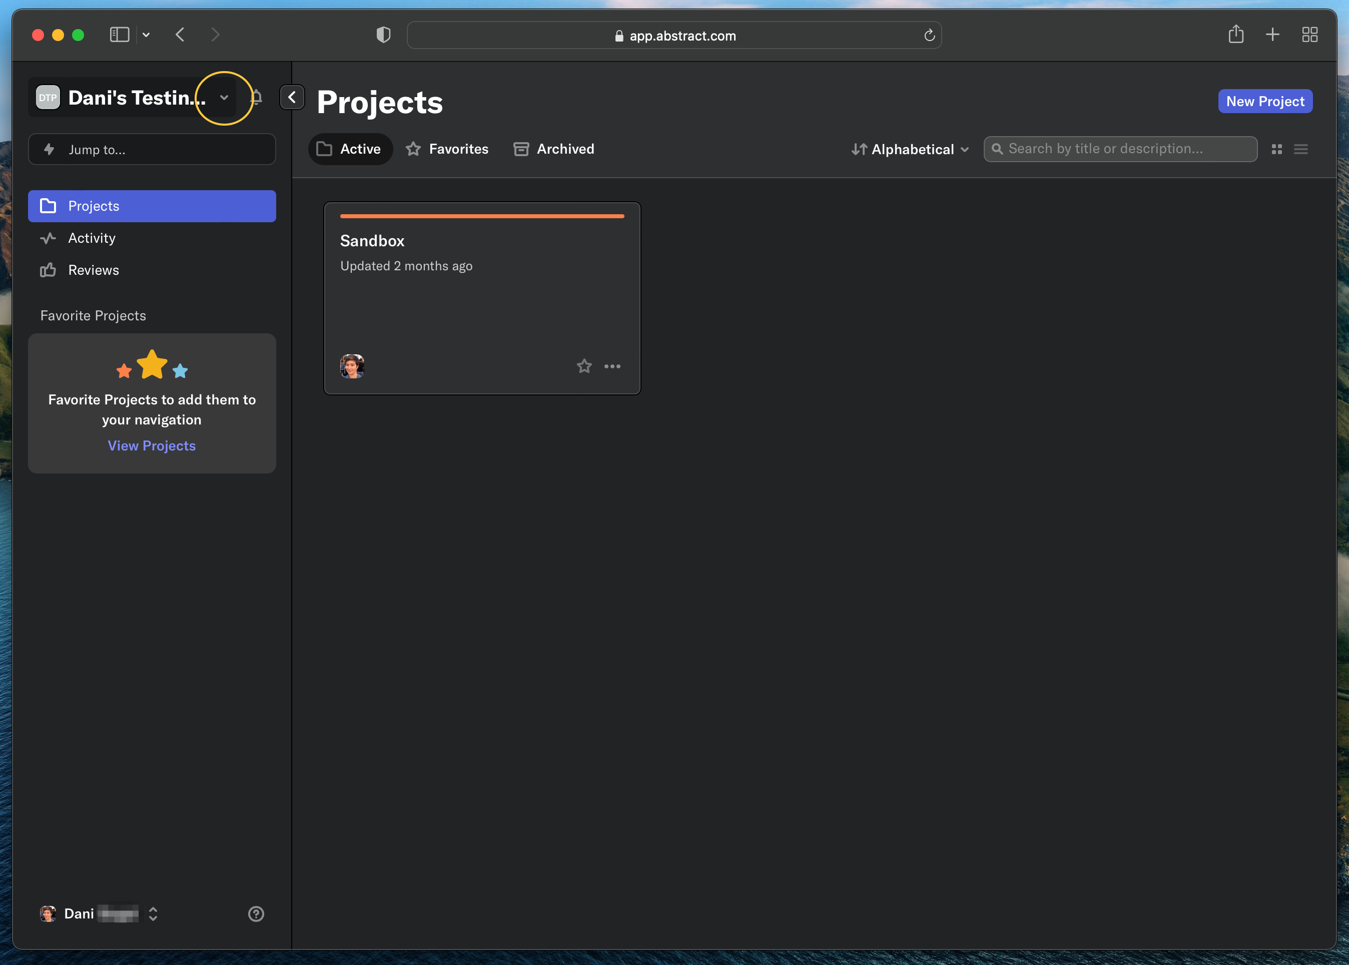Switch to the Favorites tab
This screenshot has height=965, width=1349.
click(447, 149)
